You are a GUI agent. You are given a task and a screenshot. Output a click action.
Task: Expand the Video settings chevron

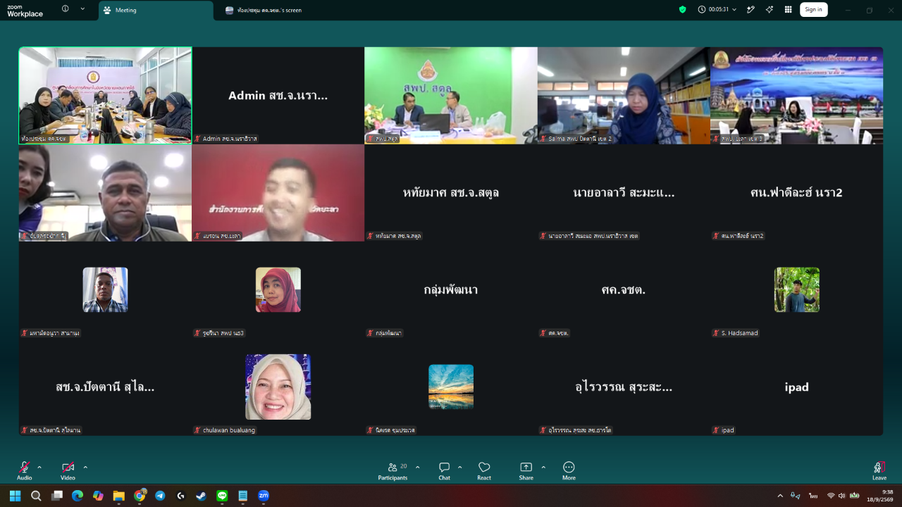pyautogui.click(x=85, y=467)
